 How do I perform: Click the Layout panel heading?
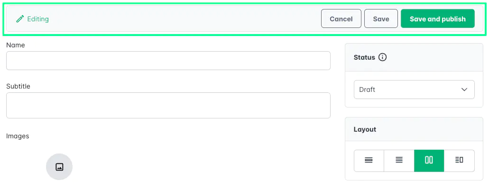pos(365,129)
